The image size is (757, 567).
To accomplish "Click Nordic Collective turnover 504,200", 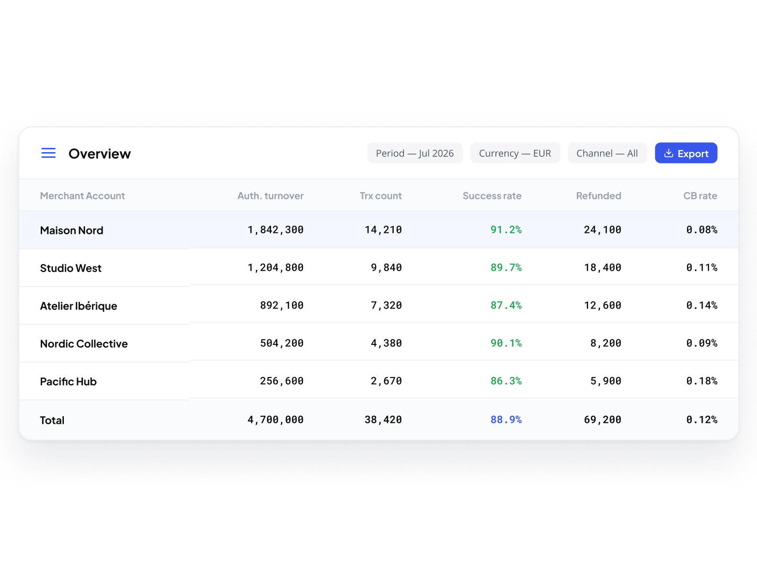I will click(282, 344).
